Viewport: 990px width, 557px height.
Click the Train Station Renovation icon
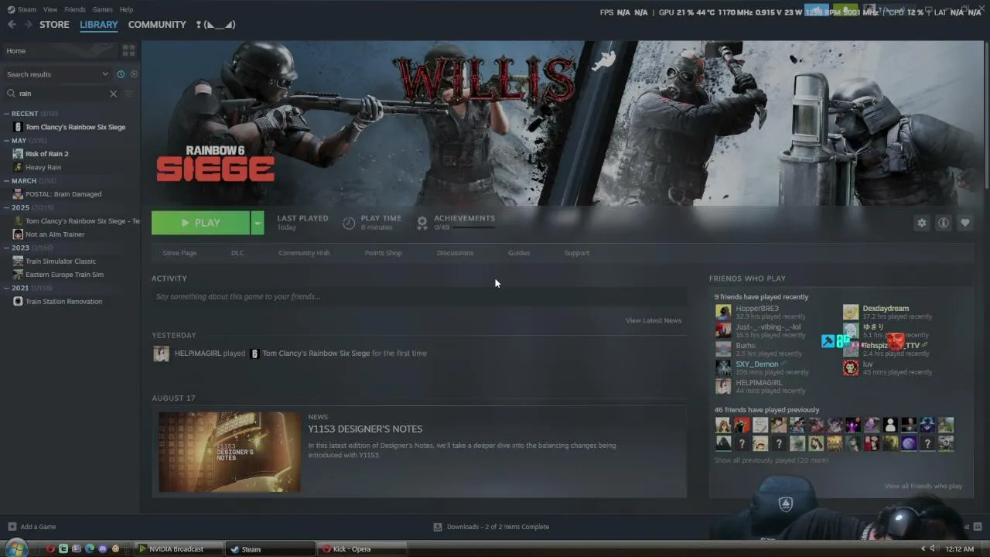pos(18,302)
